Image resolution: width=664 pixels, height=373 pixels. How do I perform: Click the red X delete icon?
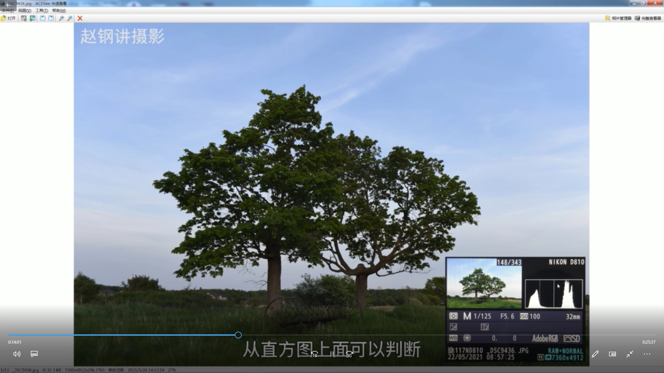pos(80,18)
